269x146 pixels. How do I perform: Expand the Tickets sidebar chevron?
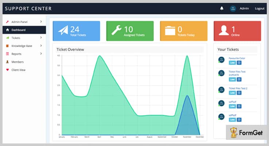pyautogui.click(x=41, y=38)
